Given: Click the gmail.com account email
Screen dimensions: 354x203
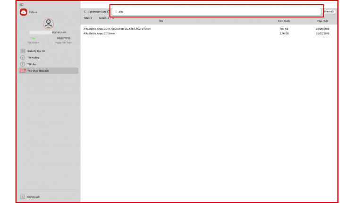Looking at the screenshot, I should click(59, 32).
